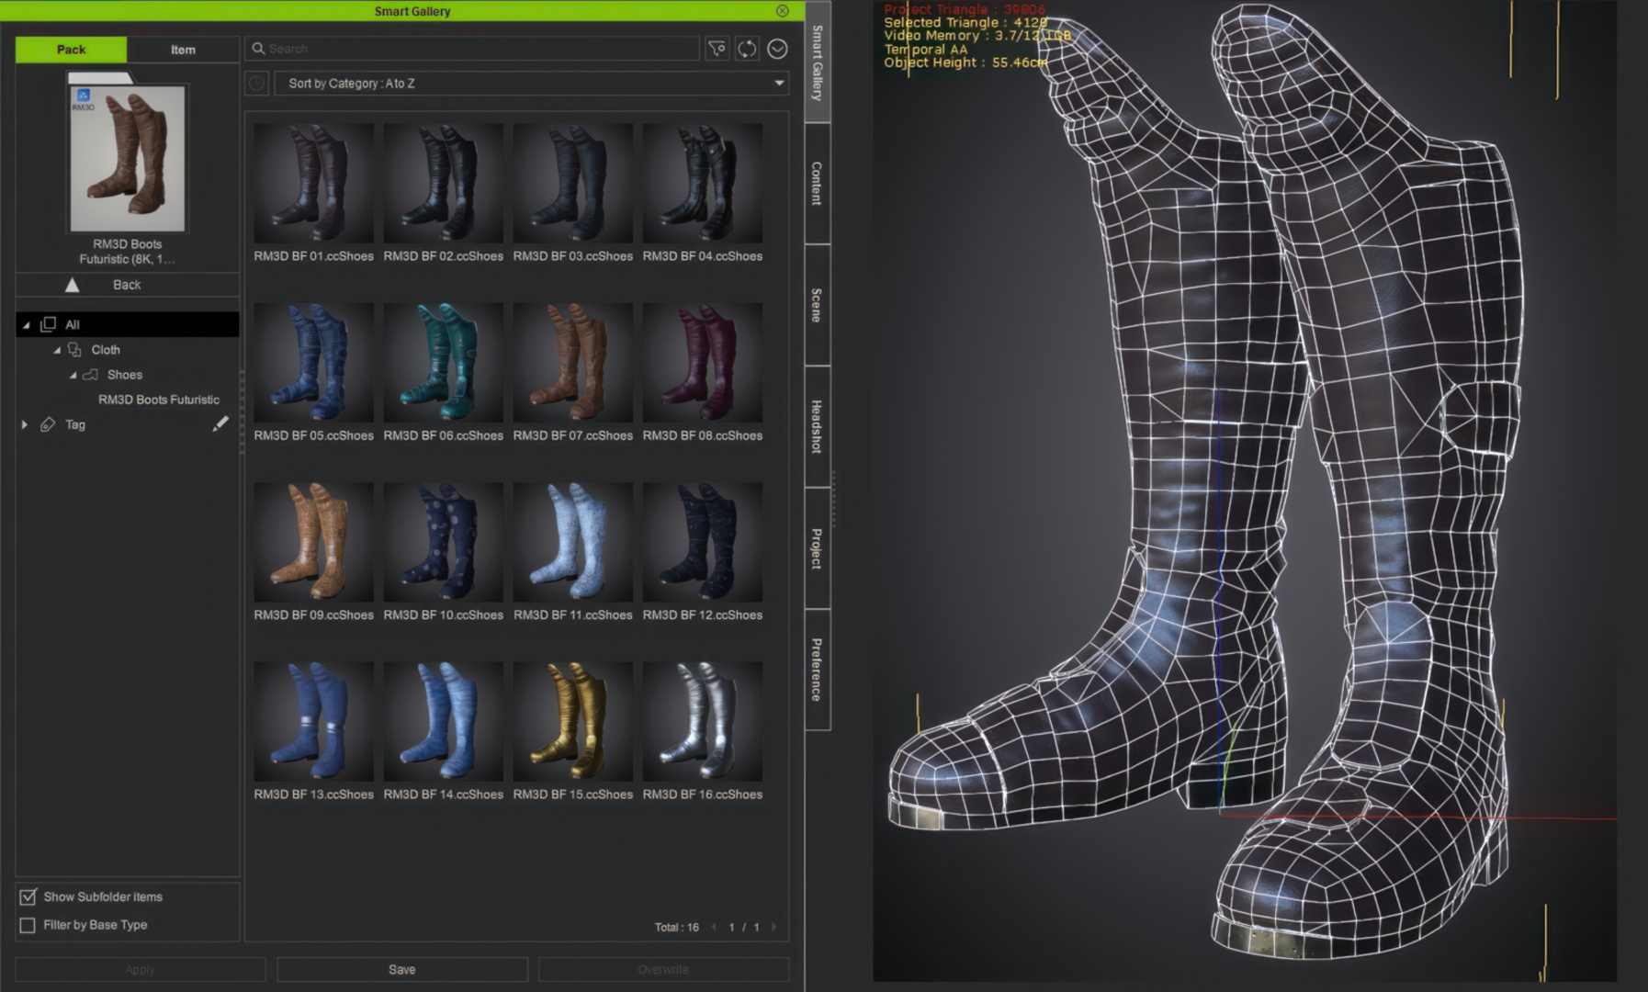Go to previous gallery page arrow
Image resolution: width=1648 pixels, height=992 pixels.
[714, 927]
